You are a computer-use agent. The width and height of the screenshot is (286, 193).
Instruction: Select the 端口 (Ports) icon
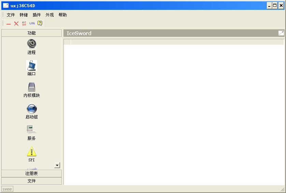(x=31, y=65)
